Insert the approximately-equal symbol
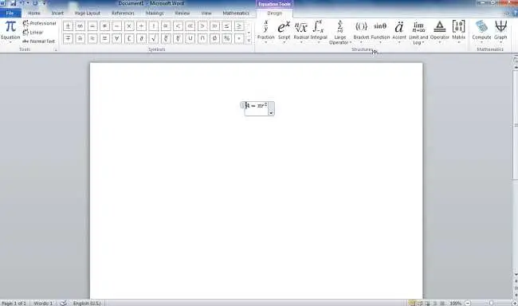The height and width of the screenshot is (306, 518). (x=92, y=39)
